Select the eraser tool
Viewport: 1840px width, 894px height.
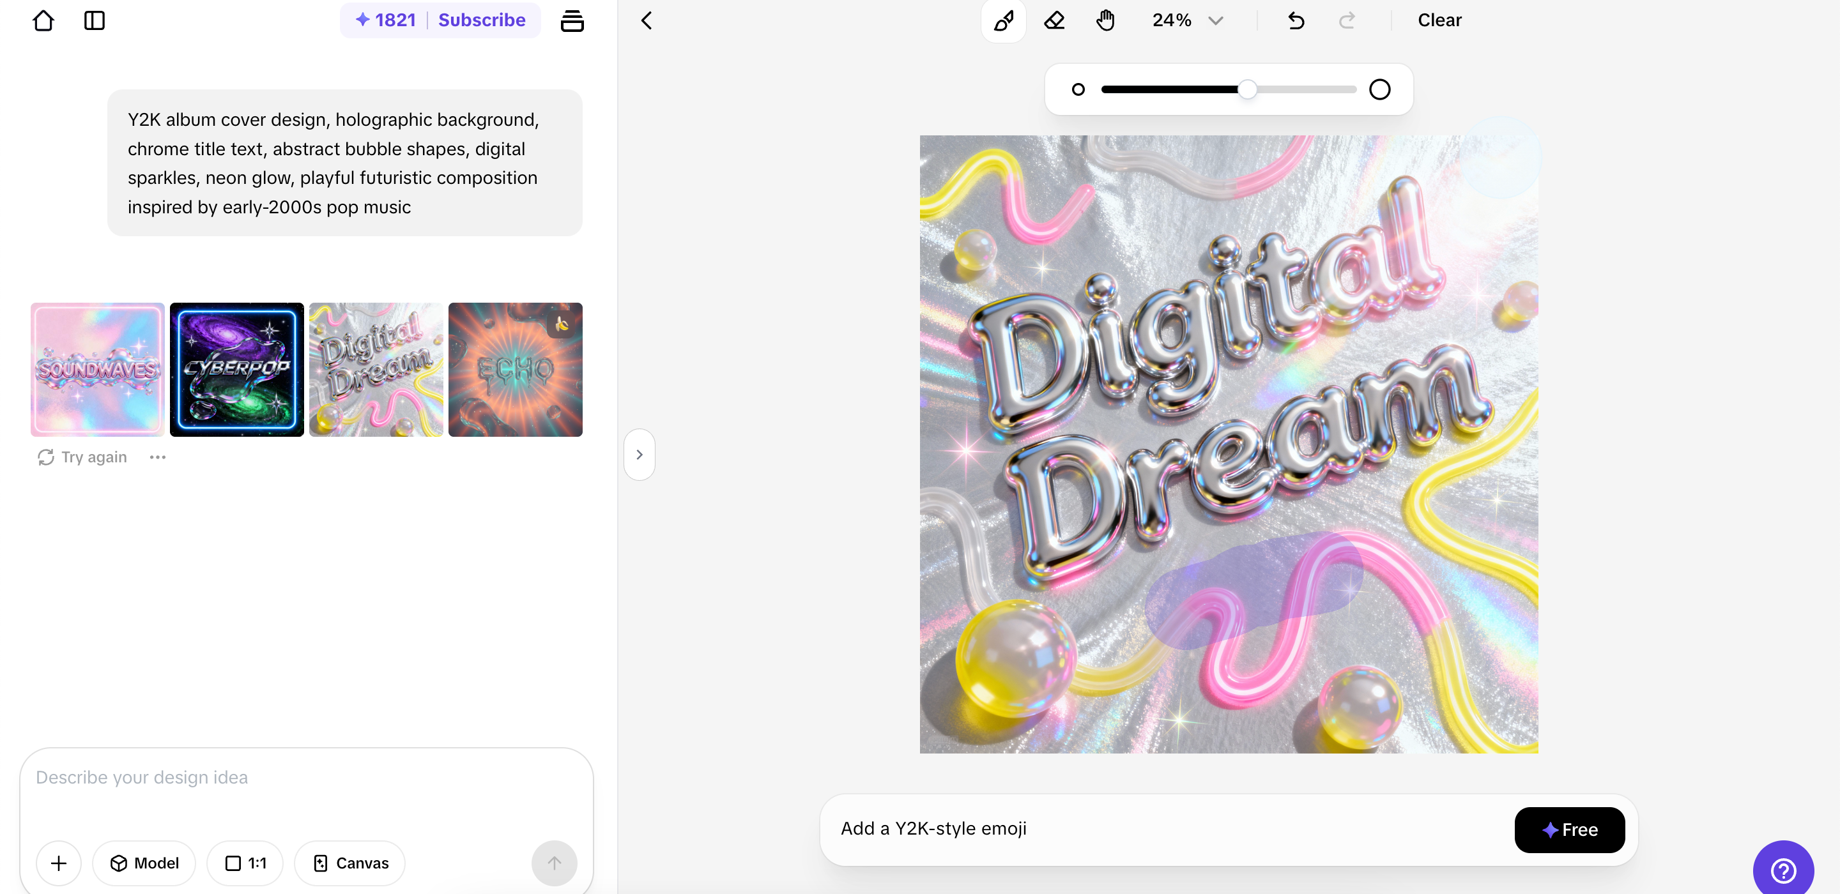click(1054, 20)
